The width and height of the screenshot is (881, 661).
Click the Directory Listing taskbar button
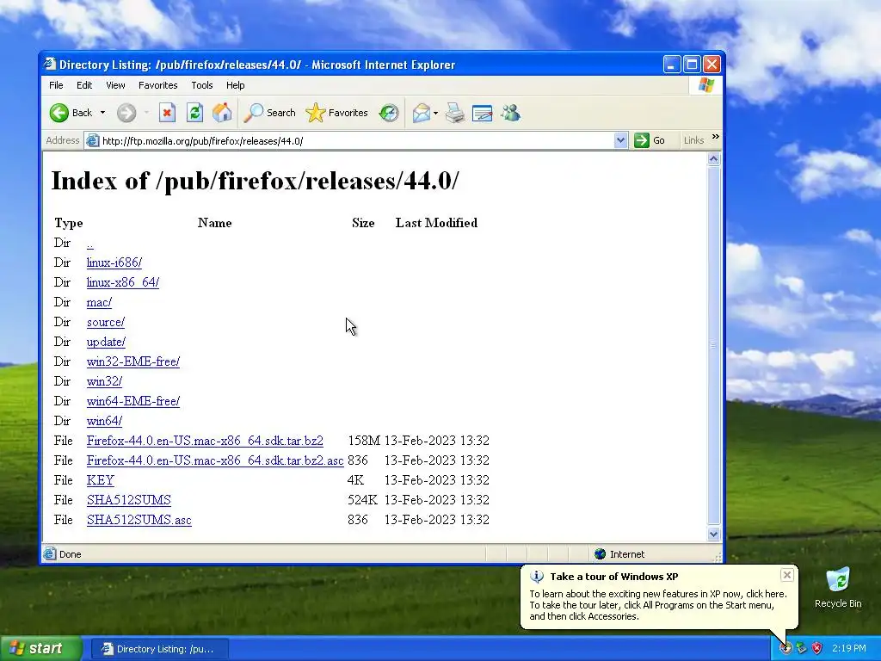pyautogui.click(x=159, y=649)
